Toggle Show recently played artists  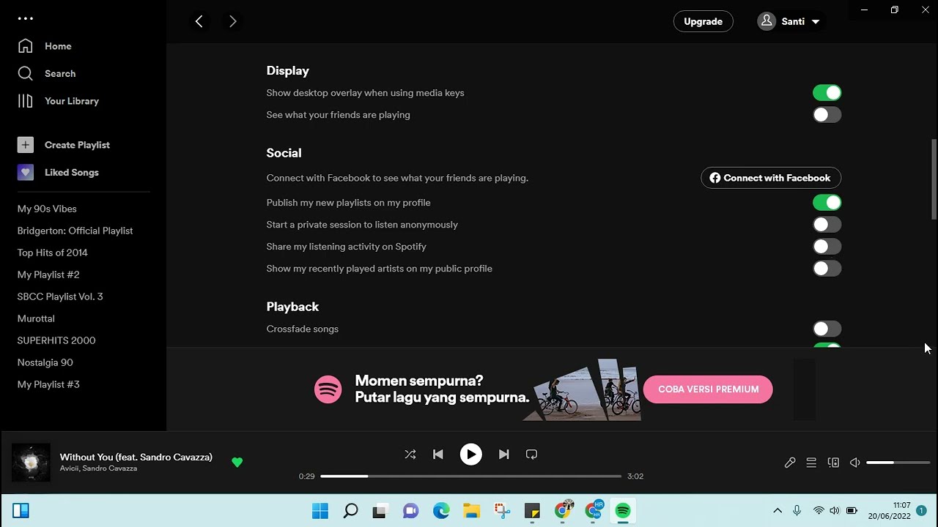click(827, 269)
